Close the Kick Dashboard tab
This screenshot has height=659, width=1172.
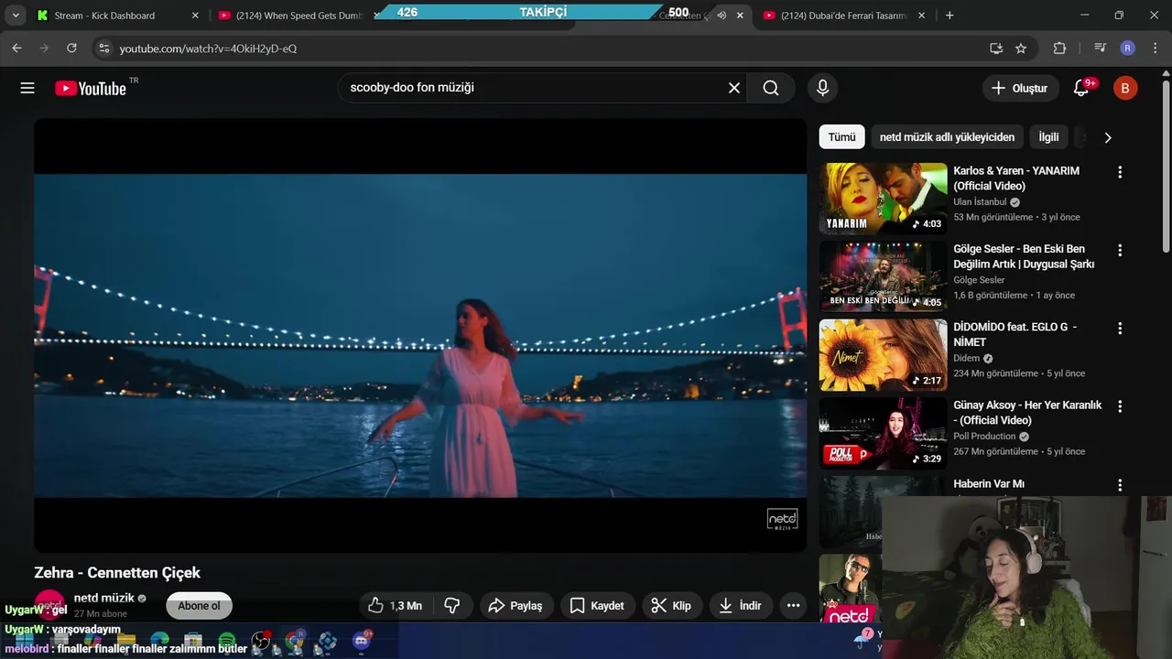pos(194,16)
